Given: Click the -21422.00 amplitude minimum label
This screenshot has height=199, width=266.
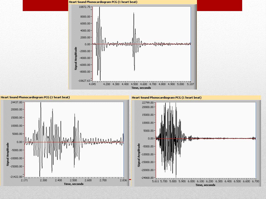Looking at the screenshot, I should (x=16, y=177).
